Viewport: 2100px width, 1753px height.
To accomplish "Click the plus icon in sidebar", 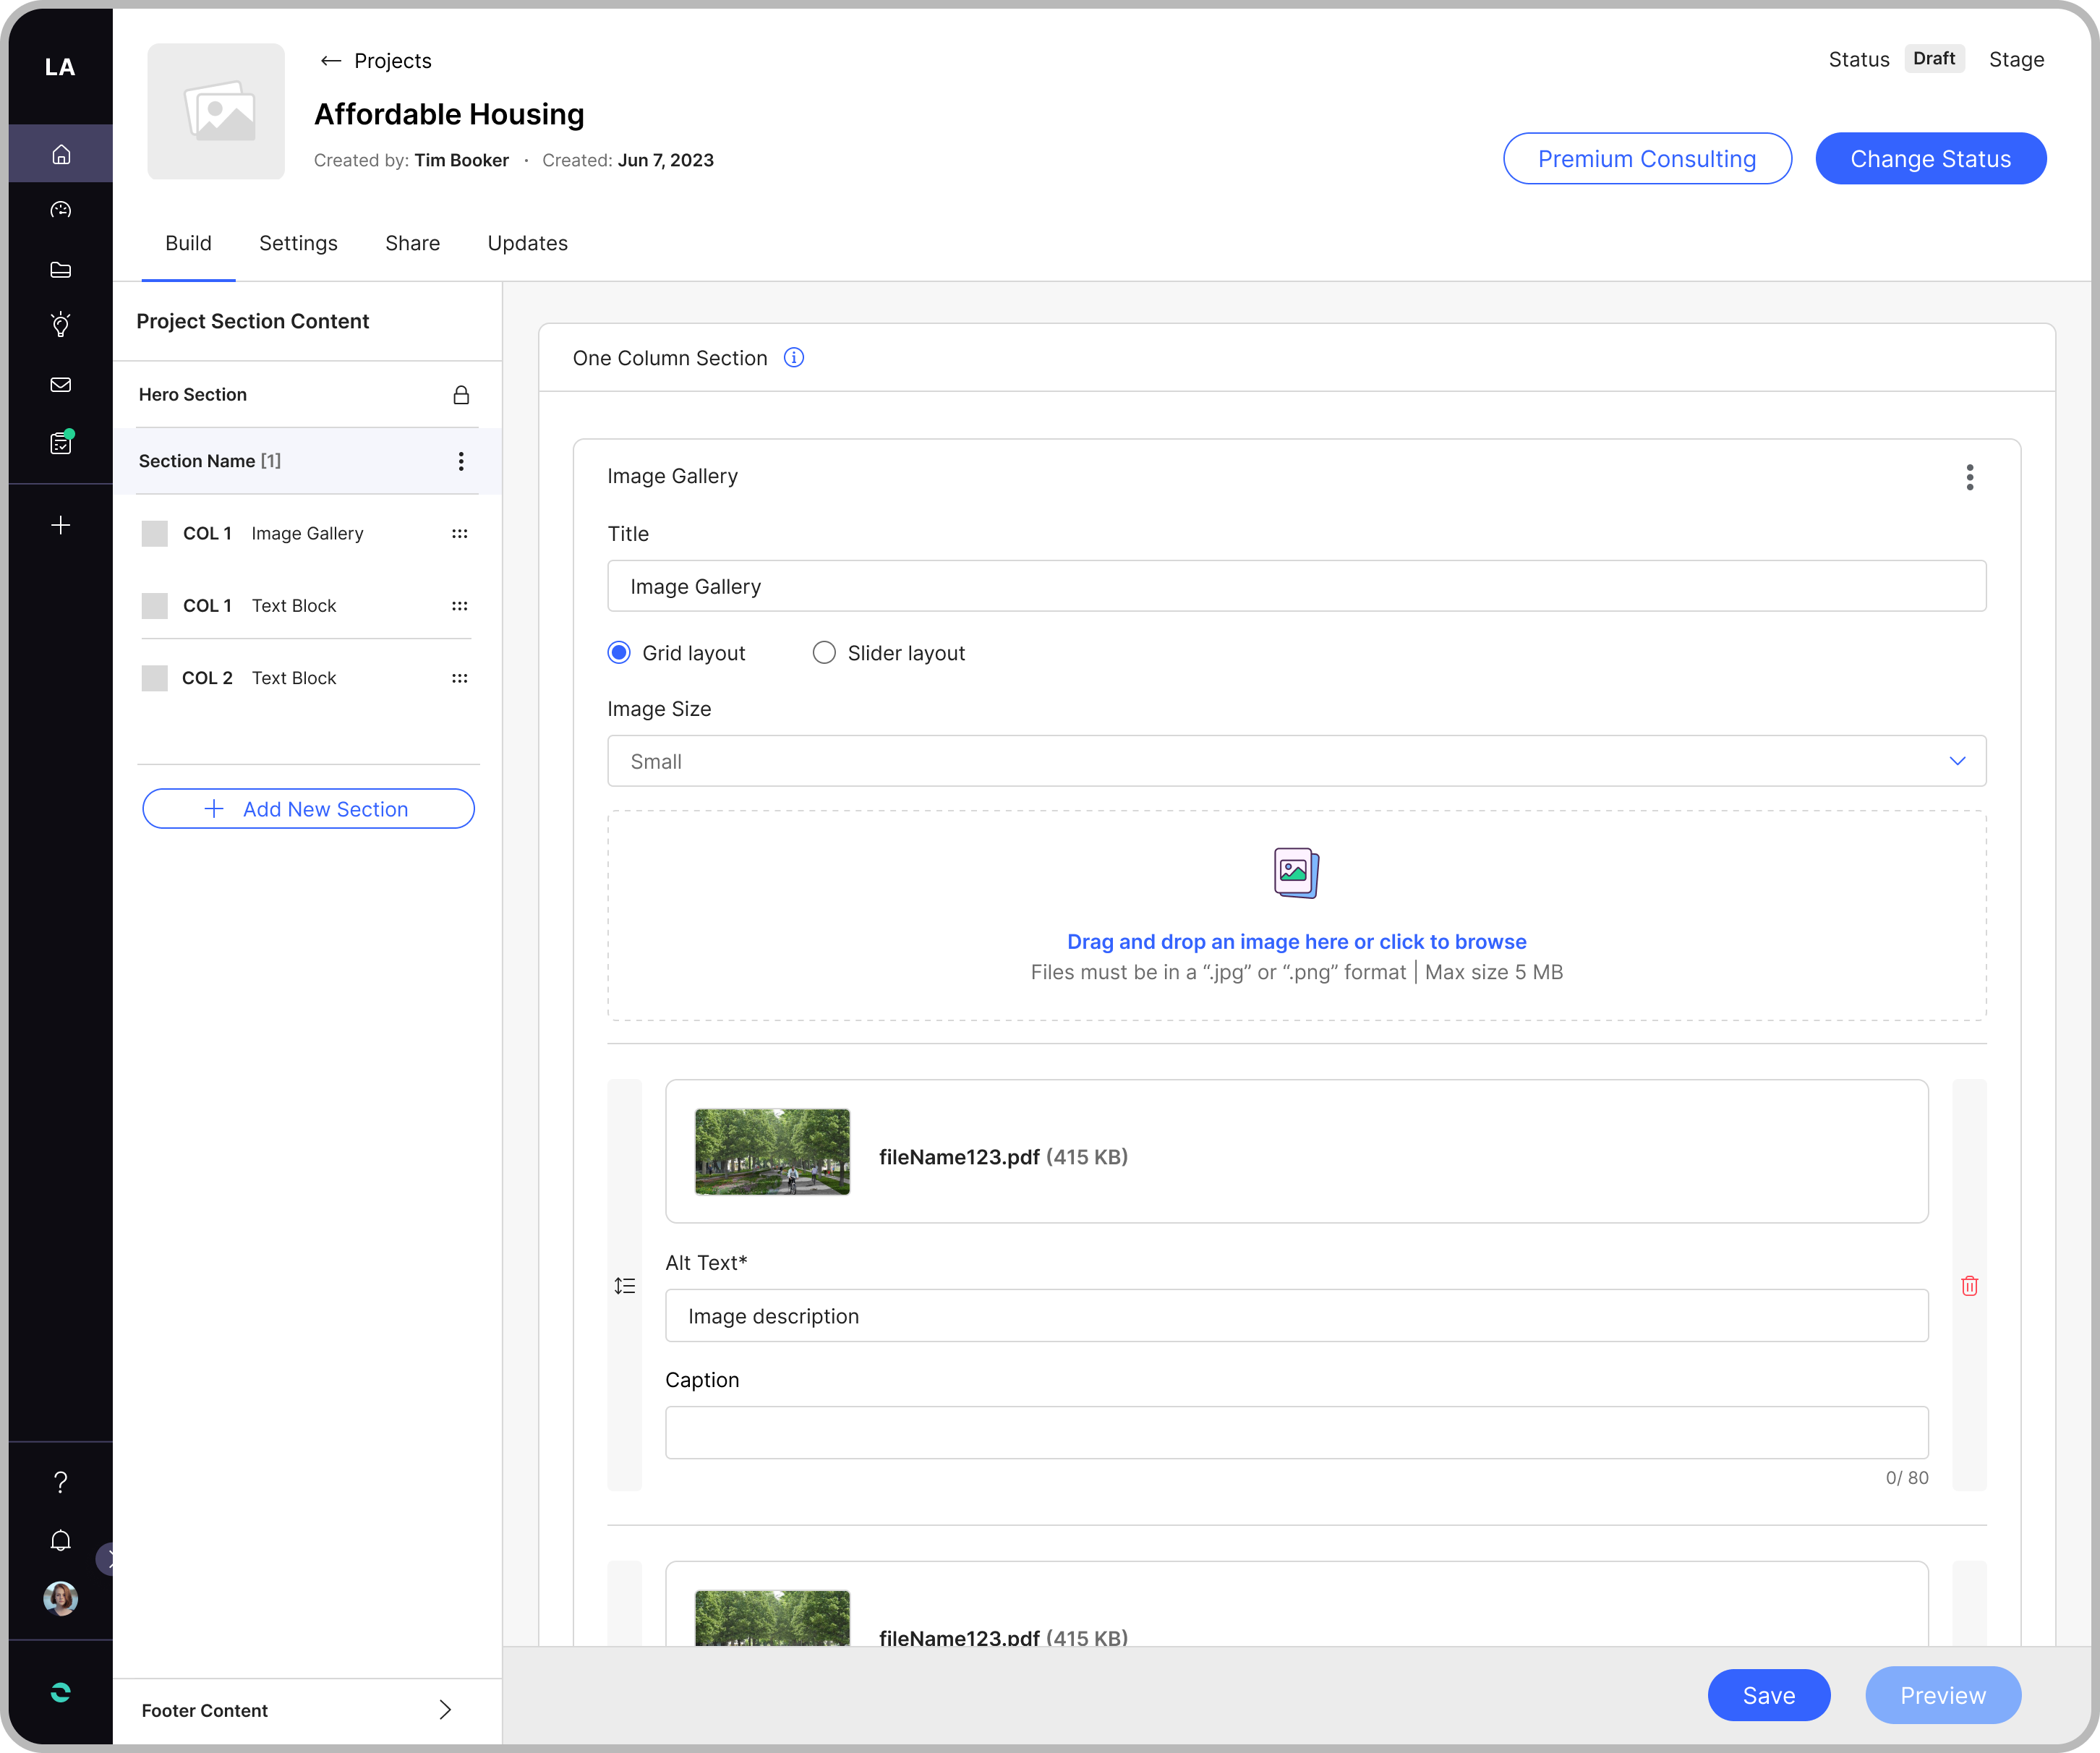I will point(61,526).
